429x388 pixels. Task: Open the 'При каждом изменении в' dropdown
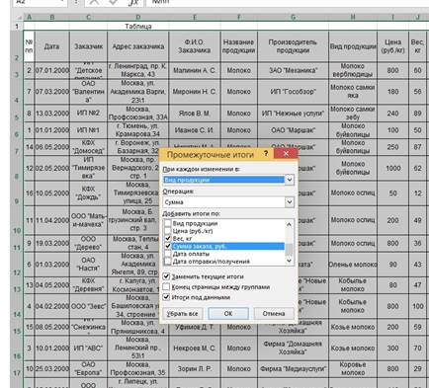point(289,180)
